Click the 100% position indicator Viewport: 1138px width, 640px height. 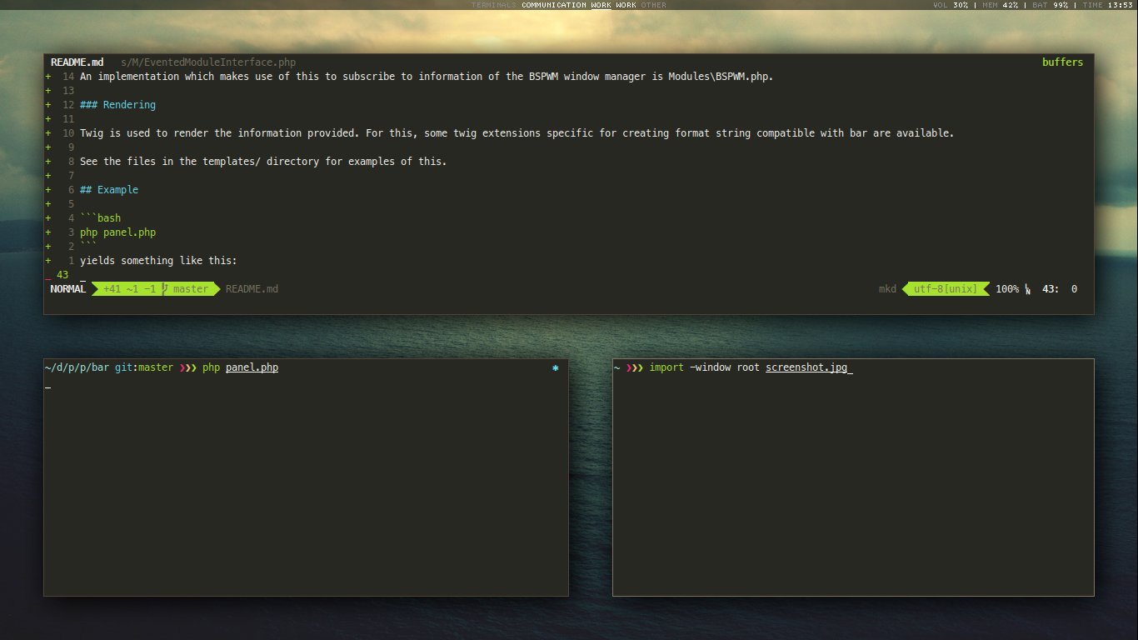(1006, 289)
